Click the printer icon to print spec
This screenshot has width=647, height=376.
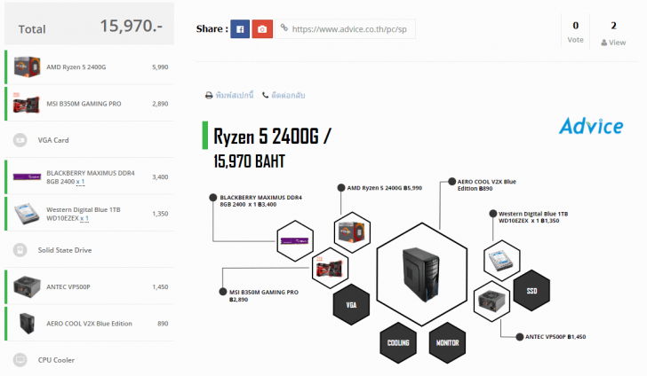pos(209,95)
